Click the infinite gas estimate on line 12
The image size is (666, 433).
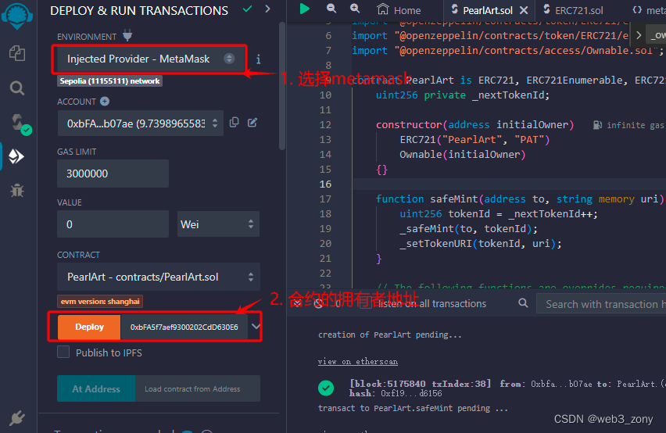628,125
